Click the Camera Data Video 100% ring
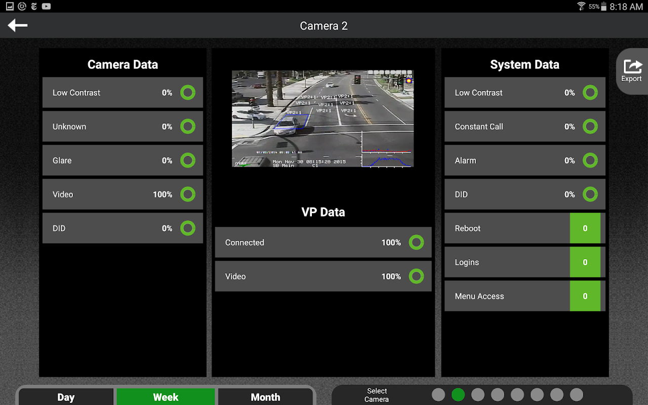The width and height of the screenshot is (648, 405). (x=188, y=194)
